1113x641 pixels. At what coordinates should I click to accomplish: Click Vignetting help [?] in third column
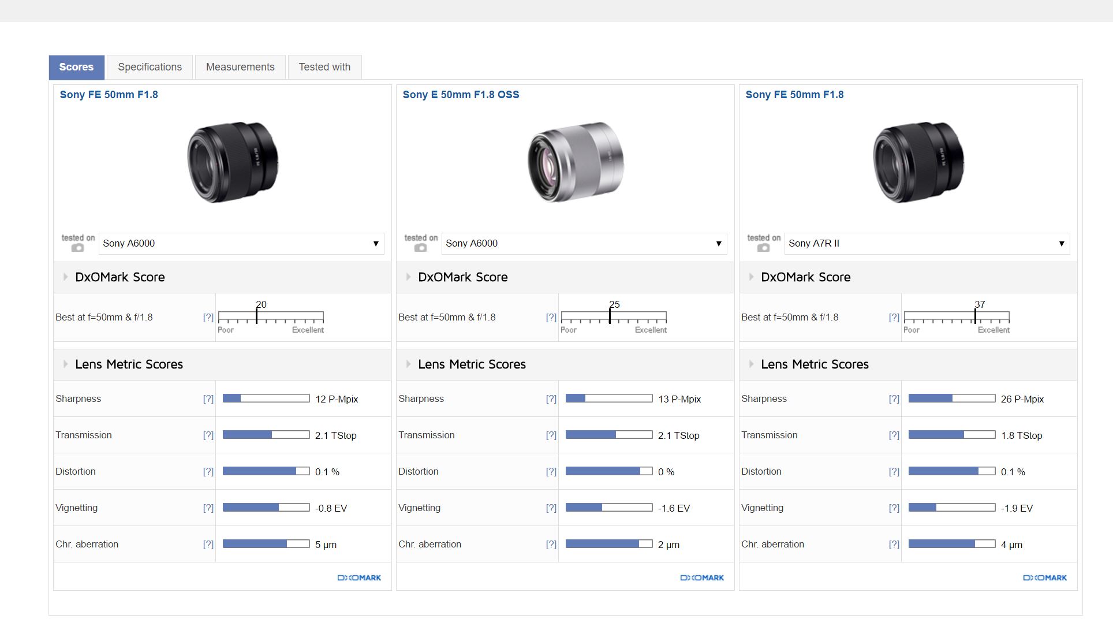pos(894,508)
